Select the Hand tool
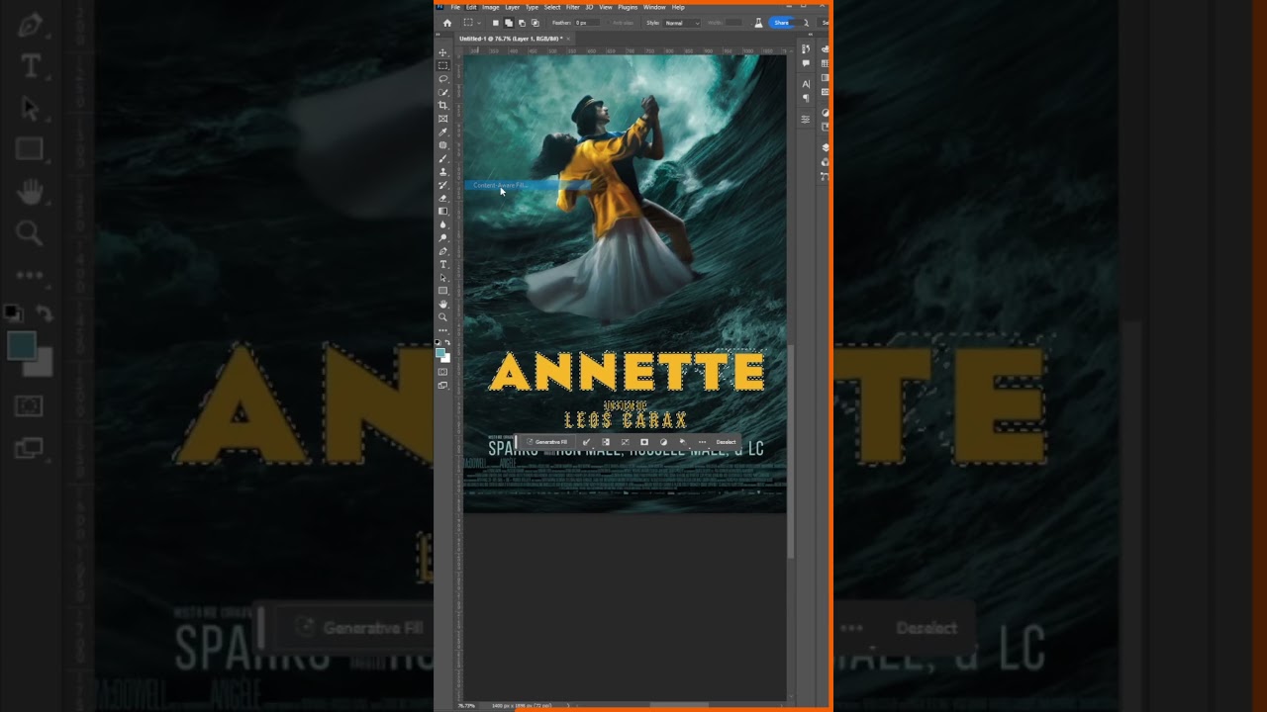Image resolution: width=1267 pixels, height=712 pixels. (442, 304)
